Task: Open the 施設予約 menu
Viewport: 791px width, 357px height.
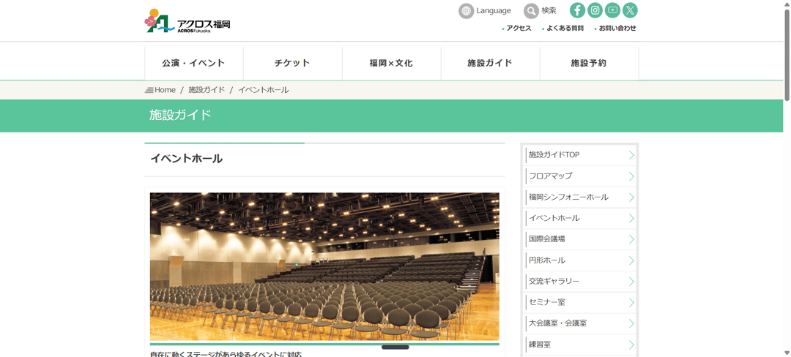Action: tap(589, 63)
